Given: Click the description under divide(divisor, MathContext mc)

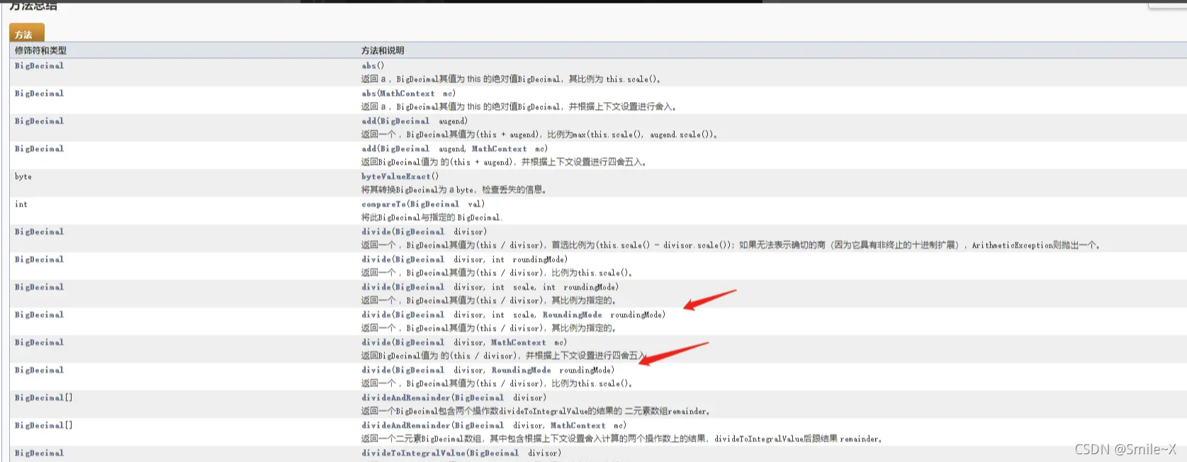Looking at the screenshot, I should point(504,355).
